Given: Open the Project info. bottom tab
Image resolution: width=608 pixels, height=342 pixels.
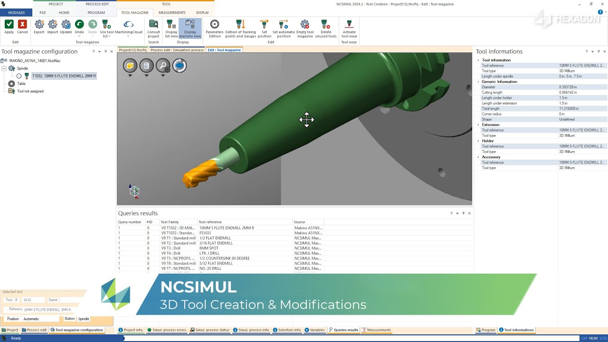Looking at the screenshot, I should (131, 330).
